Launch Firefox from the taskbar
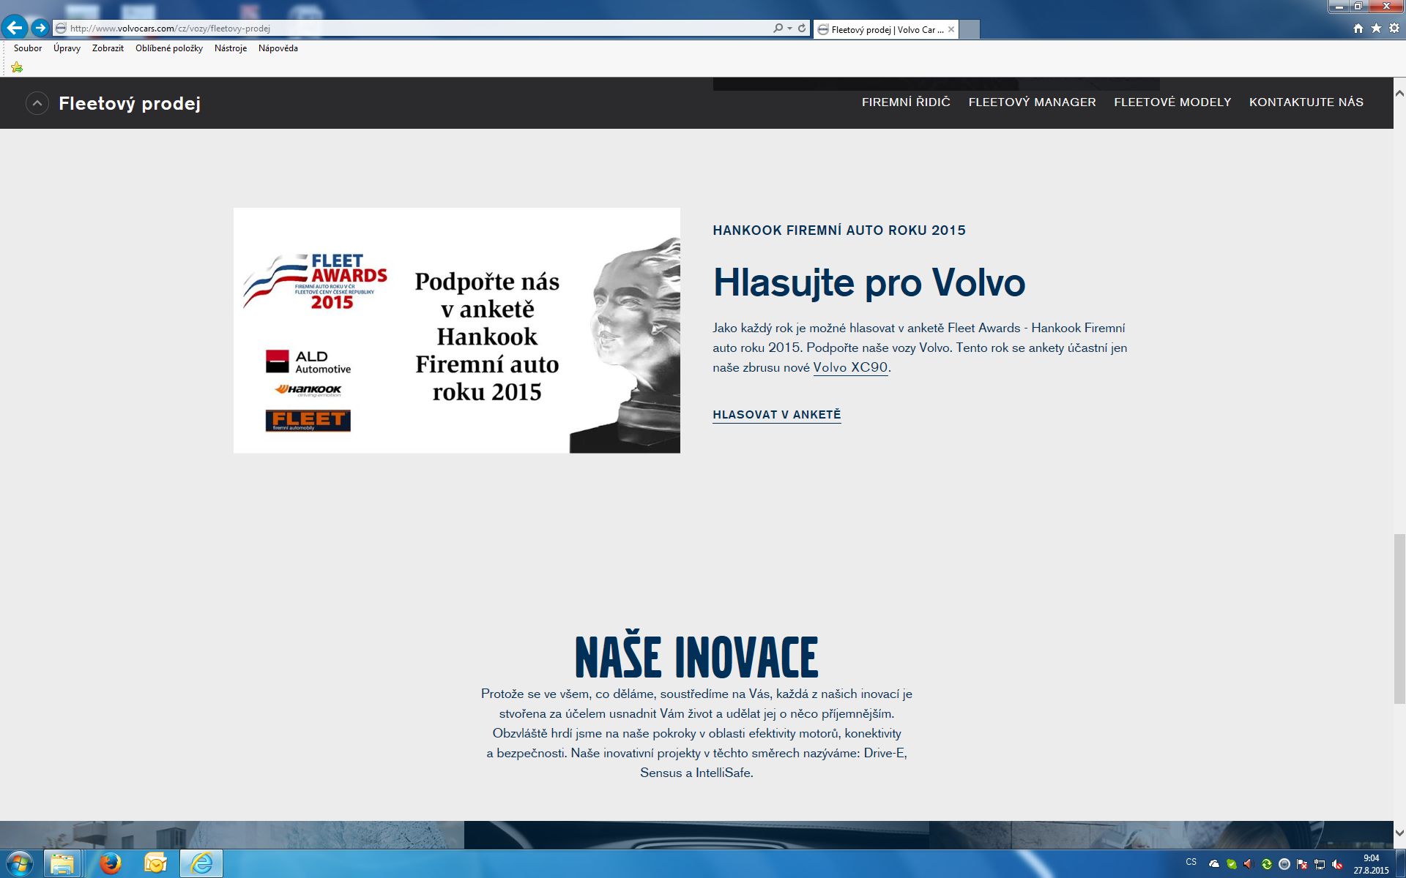The height and width of the screenshot is (878, 1406). 110,864
